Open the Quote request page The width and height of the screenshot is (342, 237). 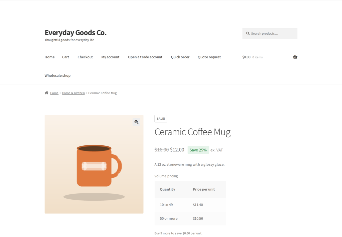[209, 57]
